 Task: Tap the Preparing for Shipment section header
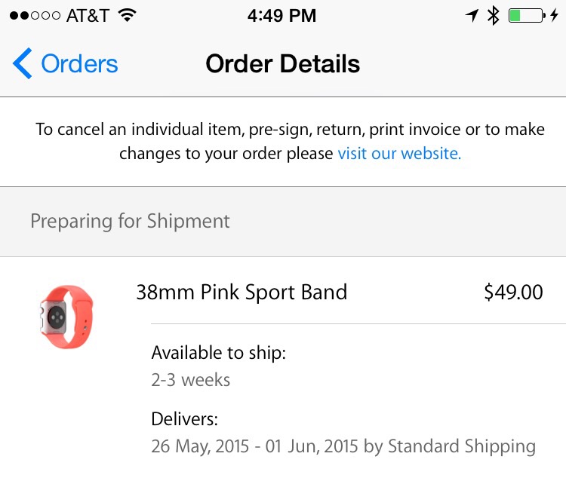tap(283, 222)
